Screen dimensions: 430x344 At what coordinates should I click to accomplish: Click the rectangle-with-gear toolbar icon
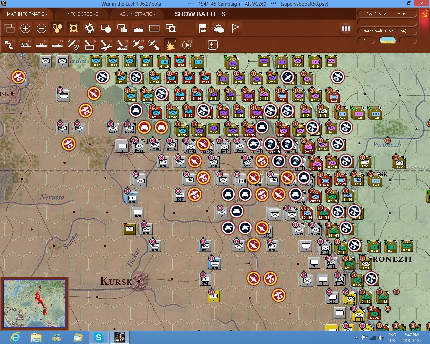(x=171, y=28)
